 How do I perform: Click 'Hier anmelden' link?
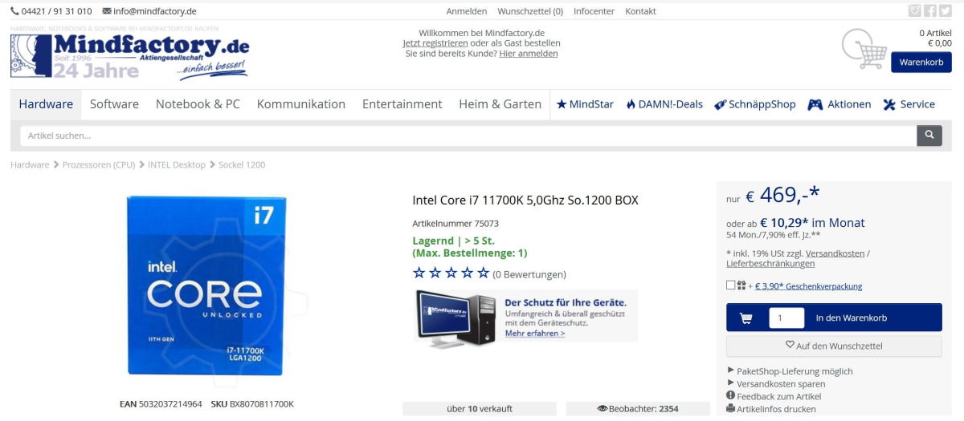coord(529,54)
